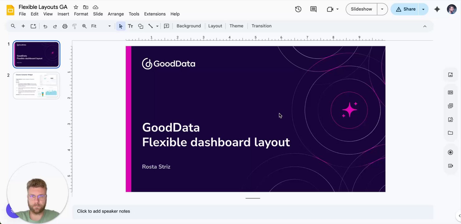The width and height of the screenshot is (461, 224).
Task: Open the templates building blocks panel
Action: tap(450, 92)
